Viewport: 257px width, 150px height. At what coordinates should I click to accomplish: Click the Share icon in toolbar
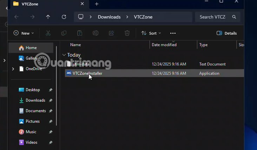[x=111, y=33]
